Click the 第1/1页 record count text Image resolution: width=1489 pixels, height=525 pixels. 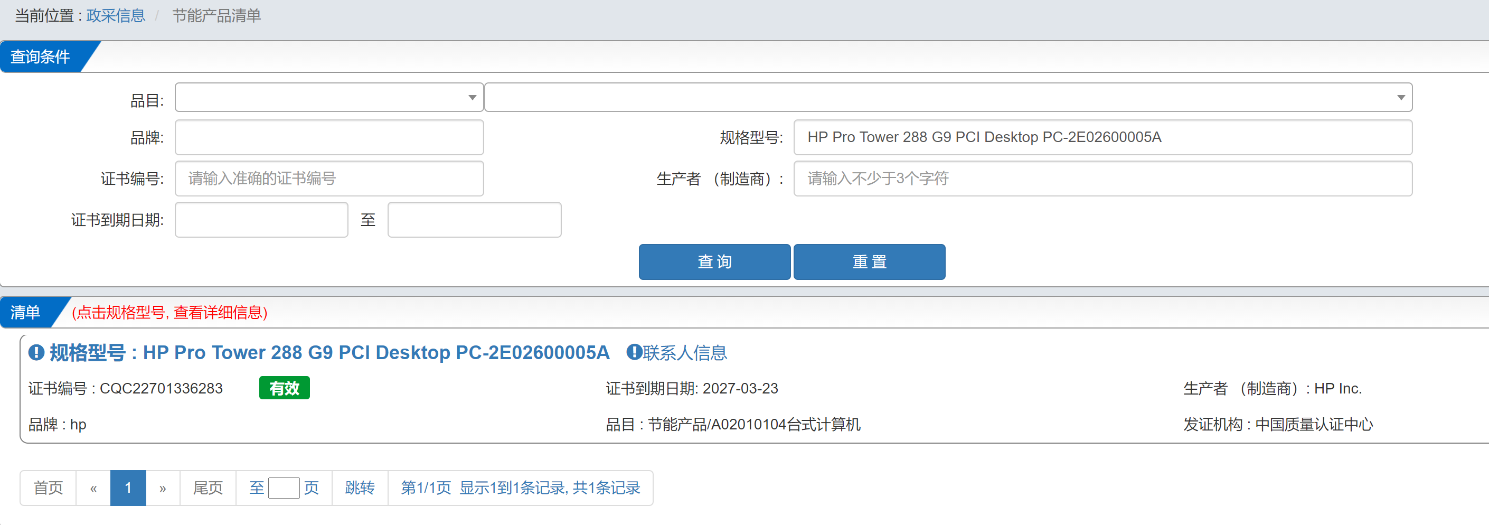[x=520, y=488]
